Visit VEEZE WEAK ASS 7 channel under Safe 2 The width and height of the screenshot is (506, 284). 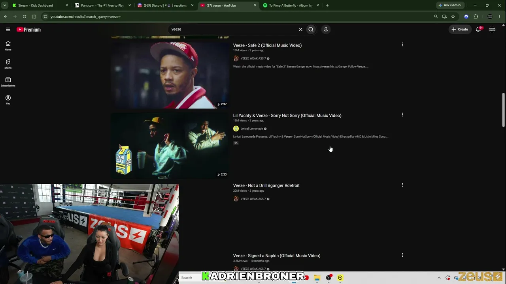pyautogui.click(x=253, y=58)
